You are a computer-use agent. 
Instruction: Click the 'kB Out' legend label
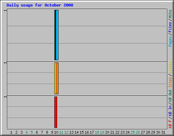tap(170, 95)
